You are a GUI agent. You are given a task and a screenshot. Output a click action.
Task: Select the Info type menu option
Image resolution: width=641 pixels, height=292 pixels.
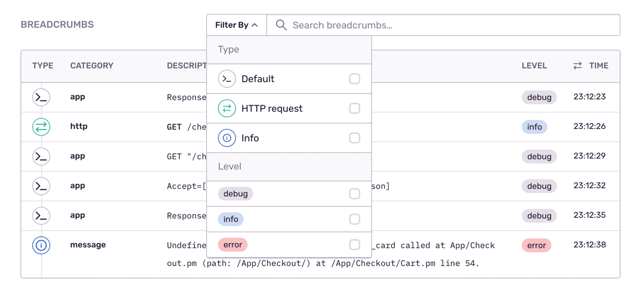point(250,138)
